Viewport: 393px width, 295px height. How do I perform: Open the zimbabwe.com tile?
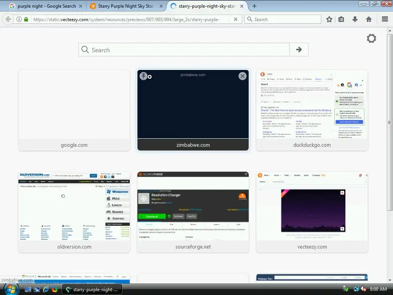[x=193, y=110]
